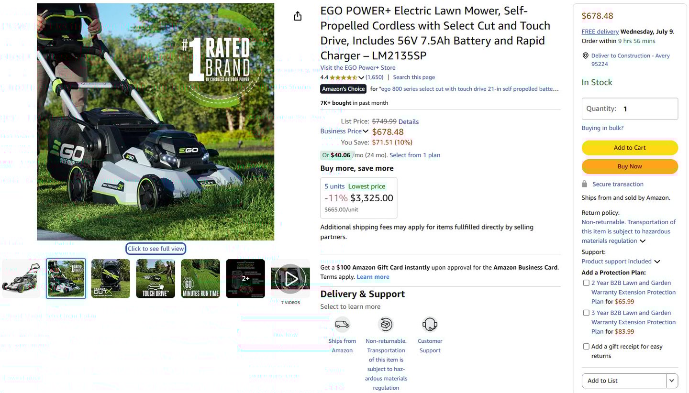Select the Non-returnable box icon
Viewport: 689px width, 393px height.
[x=386, y=325]
